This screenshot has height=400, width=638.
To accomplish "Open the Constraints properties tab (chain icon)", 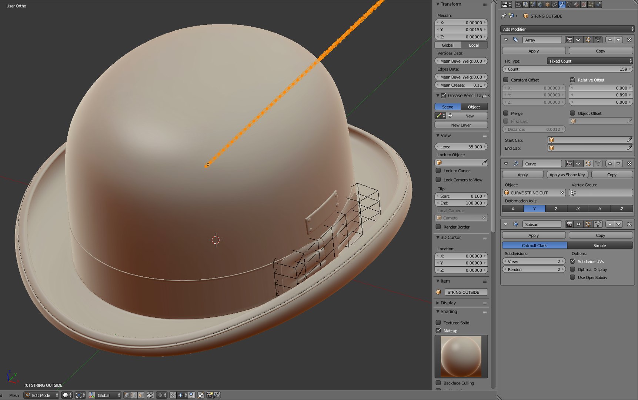I will [x=555, y=4].
